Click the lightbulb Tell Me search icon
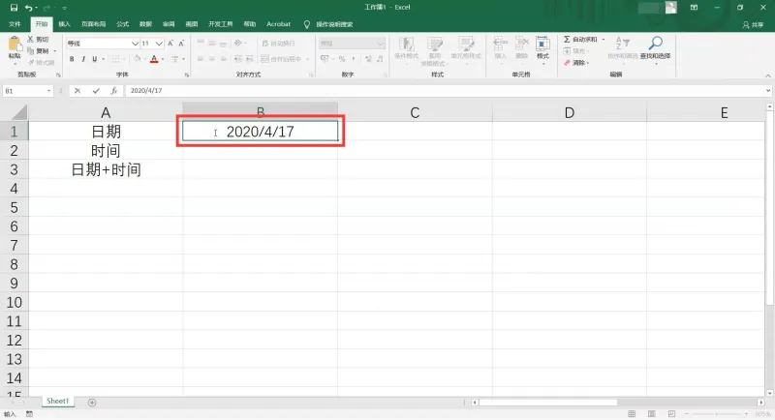Viewport: 775px width, 420px height. click(306, 24)
